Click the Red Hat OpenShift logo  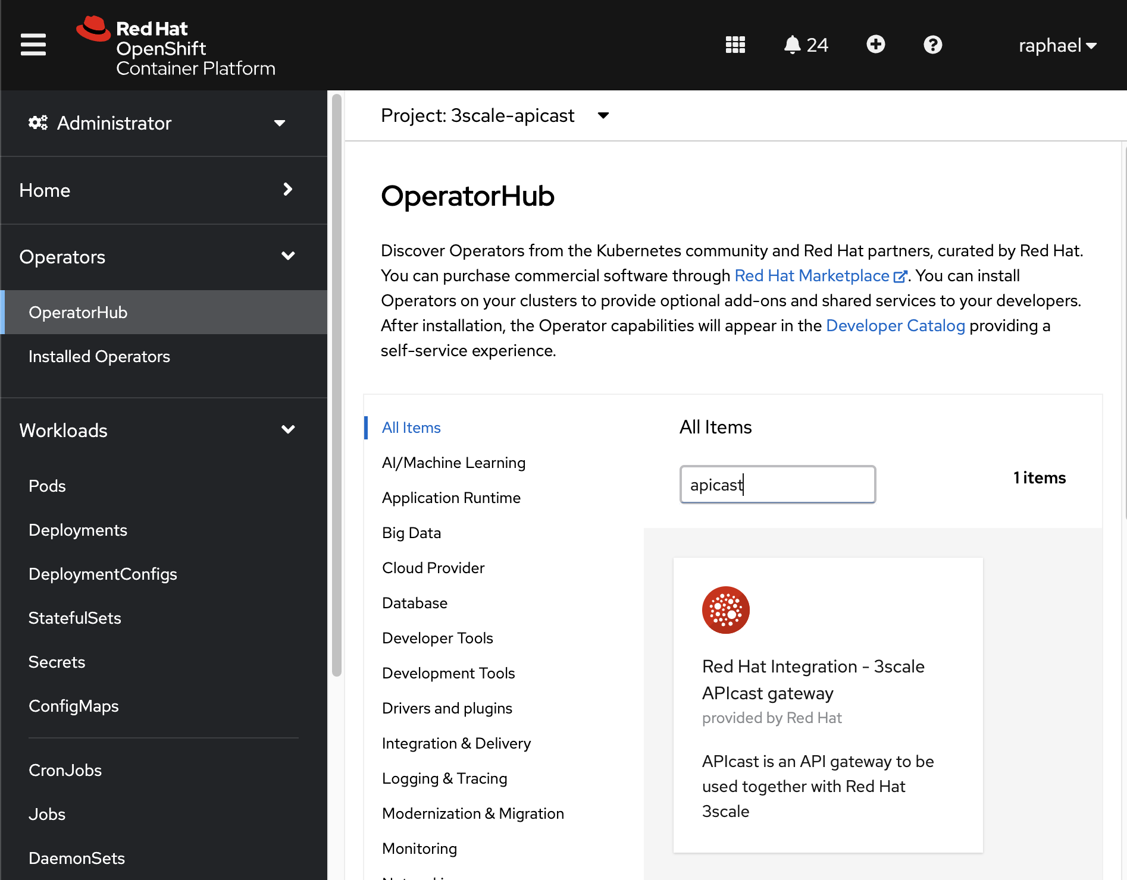[x=176, y=46]
